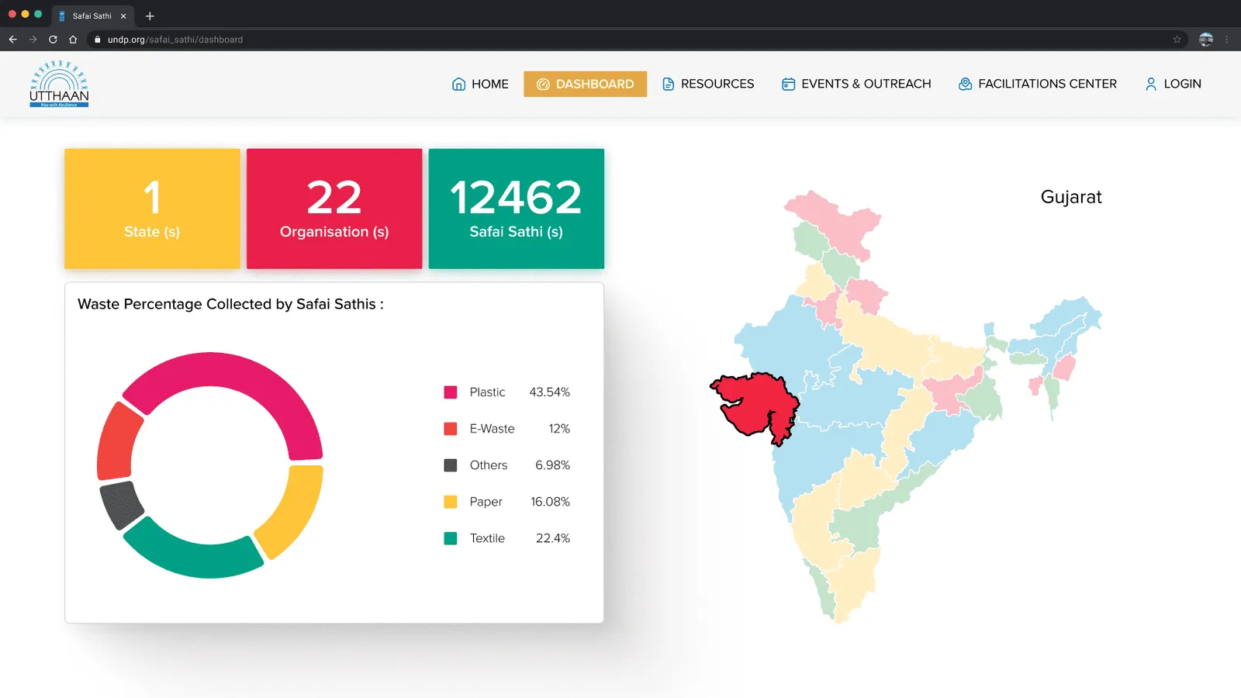1241x698 pixels.
Task: Click the browser address bar URL
Action: [x=175, y=40]
